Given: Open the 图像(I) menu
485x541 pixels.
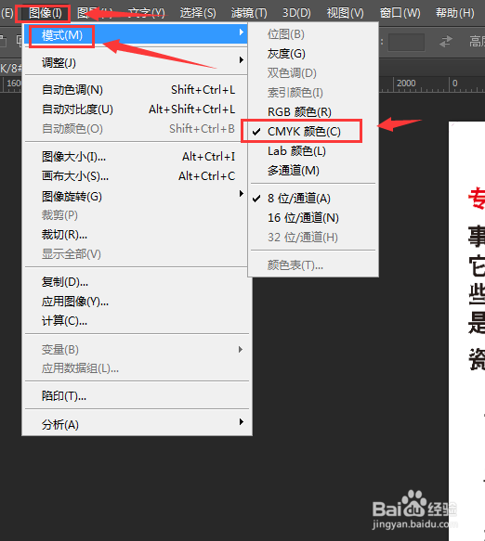Looking at the screenshot, I should pos(45,14).
